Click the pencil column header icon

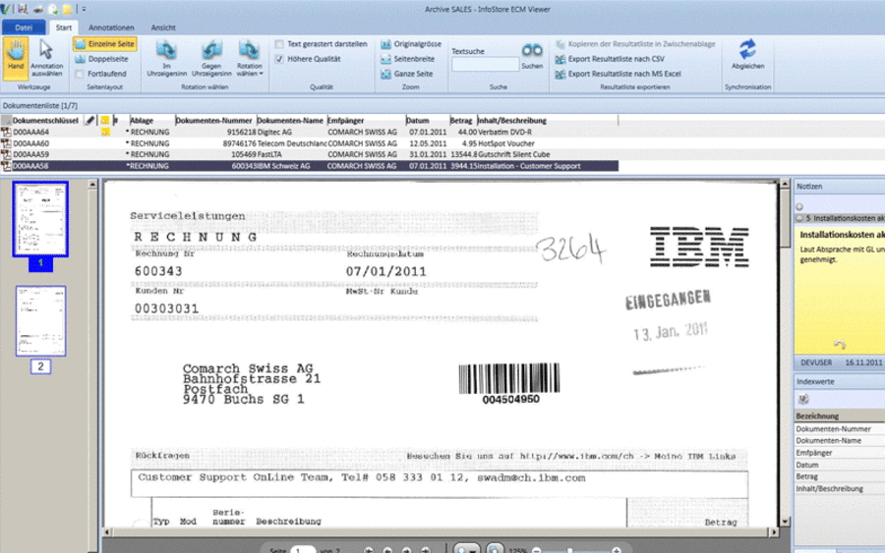click(90, 120)
